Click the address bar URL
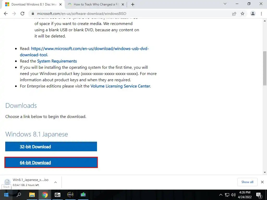 (82, 14)
